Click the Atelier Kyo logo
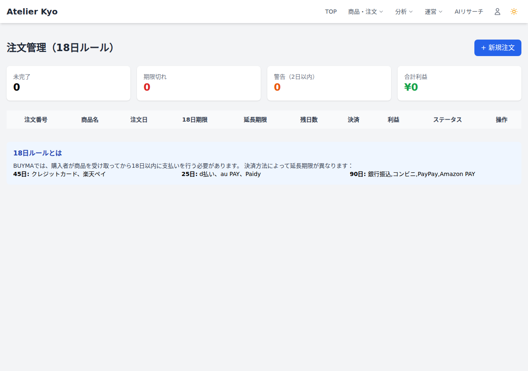The height and width of the screenshot is (371, 528). tap(32, 12)
